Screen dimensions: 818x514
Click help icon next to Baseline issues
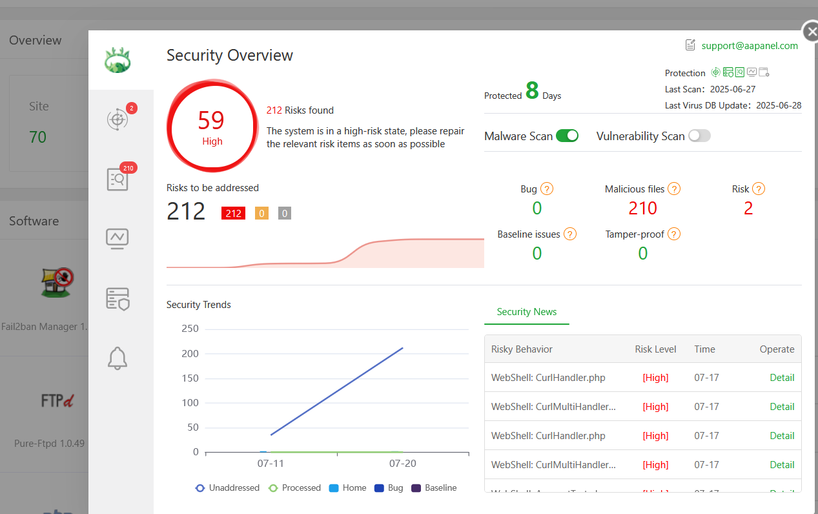click(x=570, y=234)
